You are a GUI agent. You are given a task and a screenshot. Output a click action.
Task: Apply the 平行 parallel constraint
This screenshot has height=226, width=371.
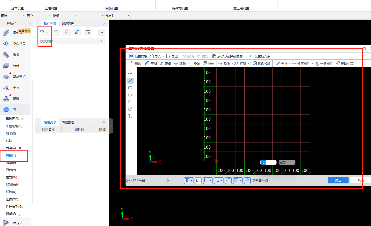coord(282,63)
